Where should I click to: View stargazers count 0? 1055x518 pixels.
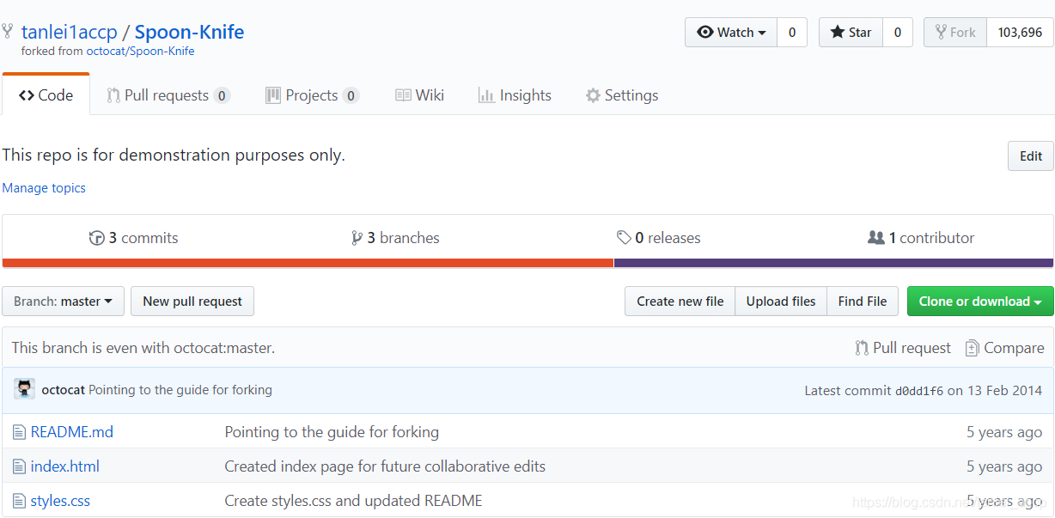[x=898, y=33]
